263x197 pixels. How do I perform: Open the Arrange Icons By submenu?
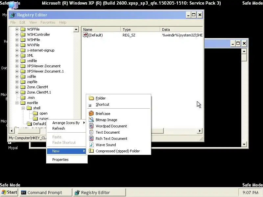click(67, 123)
